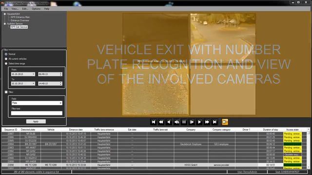Collapse the Haupteinfahrt tree node
312x175 pixels.
point(5,14)
